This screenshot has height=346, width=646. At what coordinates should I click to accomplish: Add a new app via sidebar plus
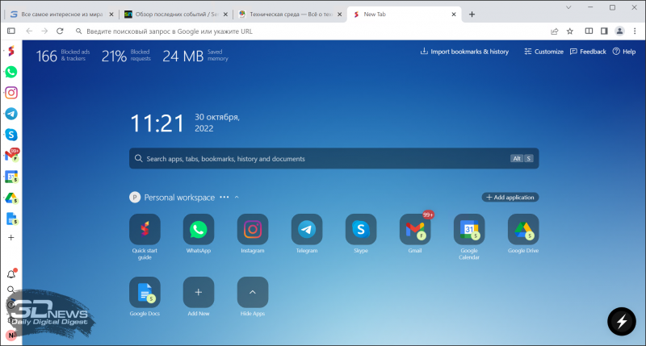click(x=11, y=238)
